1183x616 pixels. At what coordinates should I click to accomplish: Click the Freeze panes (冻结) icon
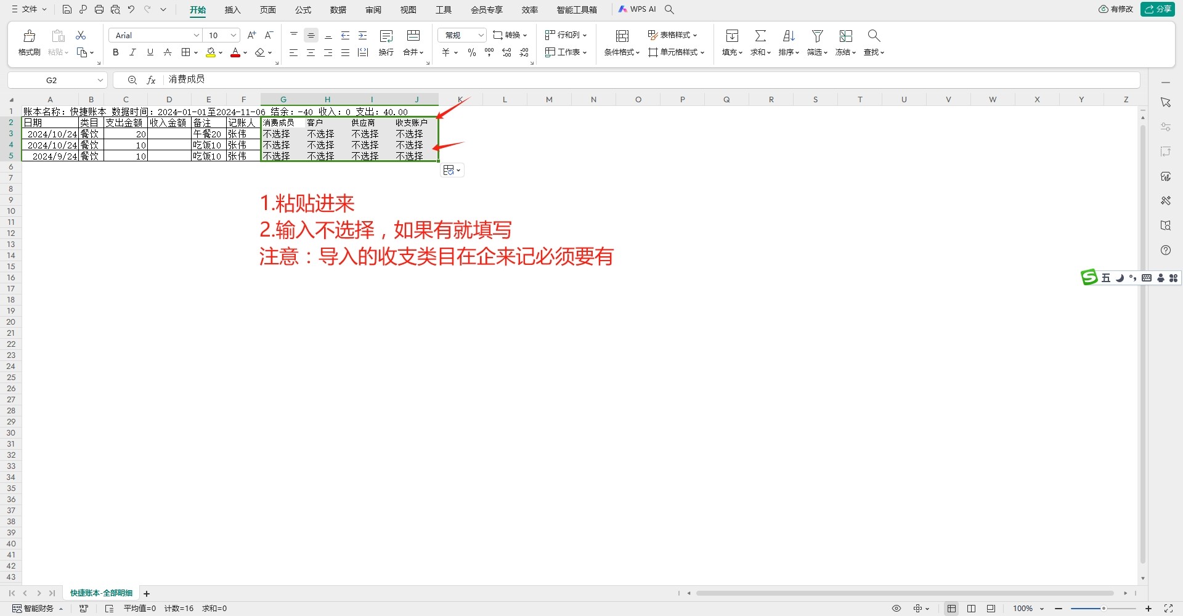(x=845, y=36)
